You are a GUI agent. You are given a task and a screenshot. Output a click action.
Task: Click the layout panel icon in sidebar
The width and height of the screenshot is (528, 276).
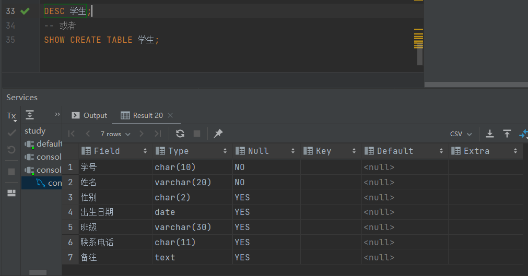[11, 193]
